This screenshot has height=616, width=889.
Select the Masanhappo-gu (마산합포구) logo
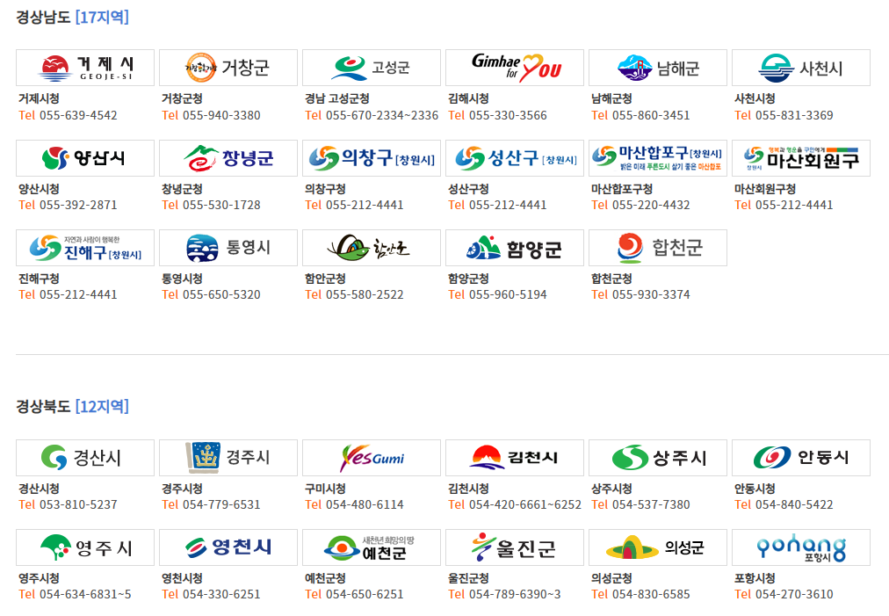(x=657, y=158)
